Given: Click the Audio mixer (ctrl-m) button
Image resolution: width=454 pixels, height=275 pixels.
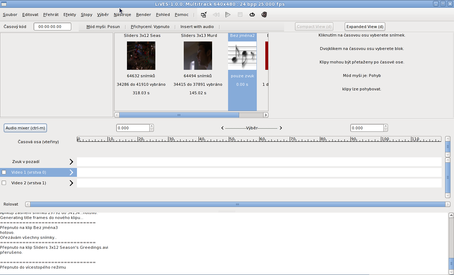Looking at the screenshot, I should coord(25,128).
